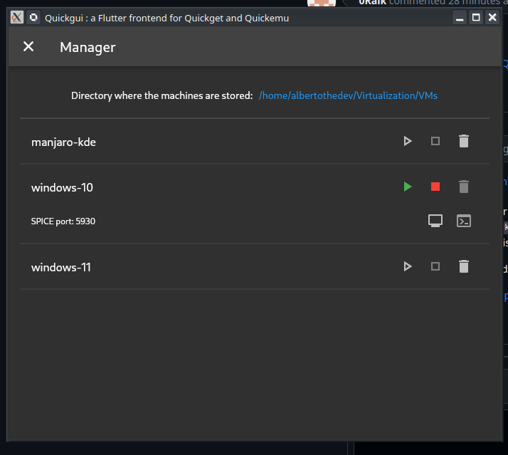Select the windows-10 entry name
Image resolution: width=508 pixels, height=455 pixels.
click(62, 187)
